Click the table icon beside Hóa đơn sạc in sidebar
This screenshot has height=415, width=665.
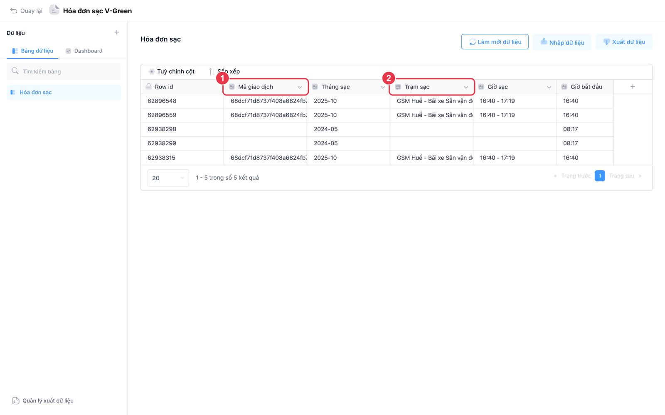click(x=13, y=93)
